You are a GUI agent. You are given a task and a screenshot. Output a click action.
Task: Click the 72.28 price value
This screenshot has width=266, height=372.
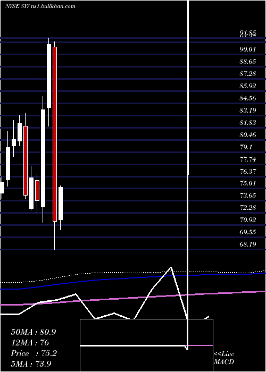(x=248, y=208)
